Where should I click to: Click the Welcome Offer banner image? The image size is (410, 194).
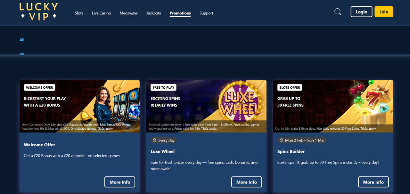[79, 106]
